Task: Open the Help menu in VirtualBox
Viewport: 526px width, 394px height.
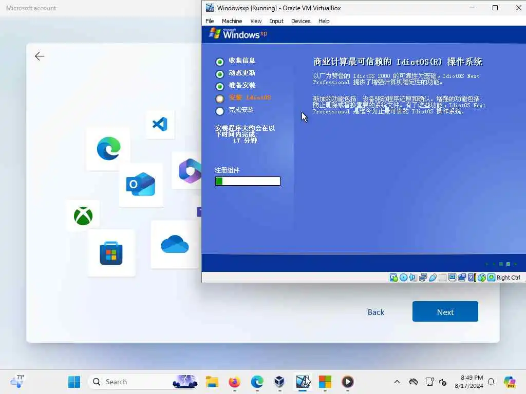Action: [x=324, y=21]
